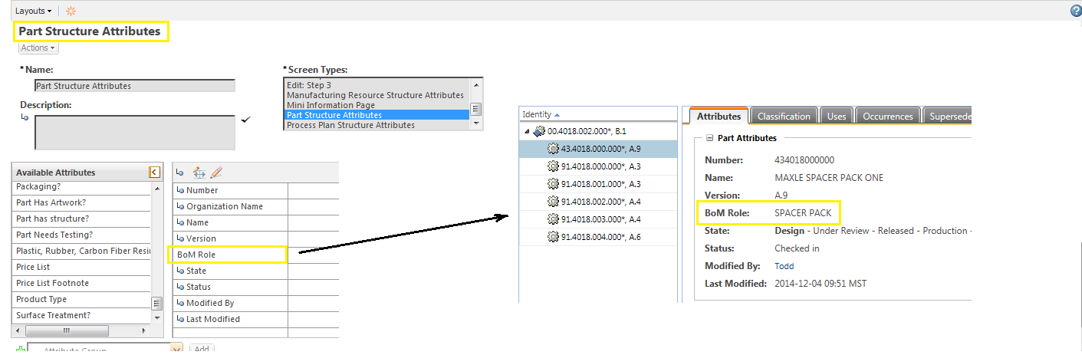Switch to the Supersede tab
The width and height of the screenshot is (1082, 355).
(947, 117)
